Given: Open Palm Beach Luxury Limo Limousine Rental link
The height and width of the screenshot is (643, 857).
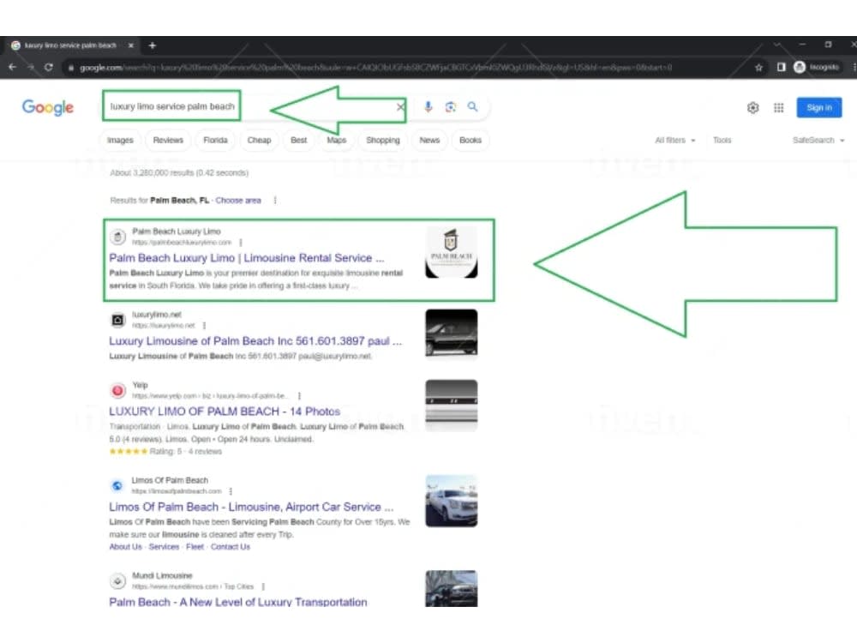Looking at the screenshot, I should click(x=247, y=257).
